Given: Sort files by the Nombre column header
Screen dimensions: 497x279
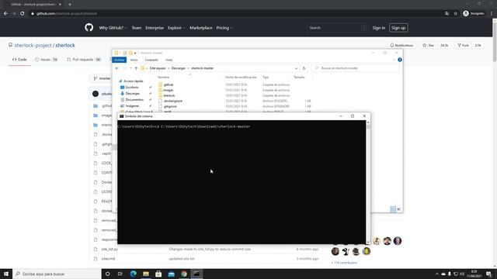Looking at the screenshot, I should [x=164, y=77].
